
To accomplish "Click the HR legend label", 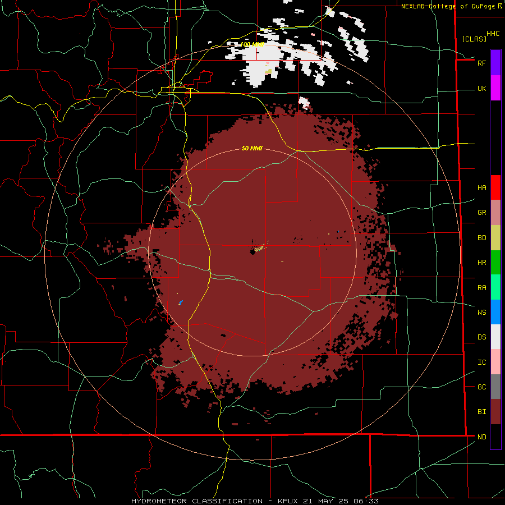I will [x=481, y=263].
